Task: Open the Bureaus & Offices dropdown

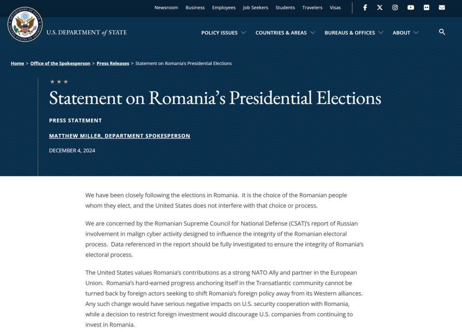Action: pos(354,33)
